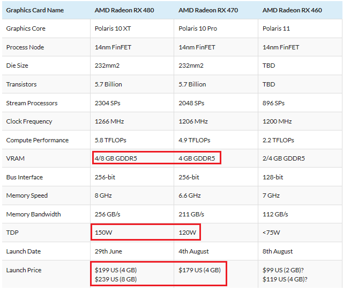Click the "Polaris 10 Pro" cell
The image size is (343, 290).
[198, 28]
